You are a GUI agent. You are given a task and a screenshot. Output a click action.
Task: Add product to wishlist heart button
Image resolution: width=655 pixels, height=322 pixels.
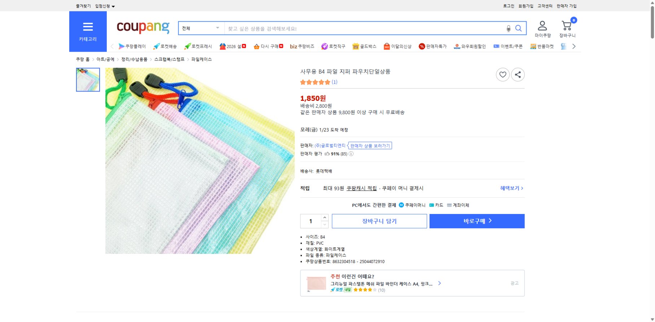pos(503,75)
